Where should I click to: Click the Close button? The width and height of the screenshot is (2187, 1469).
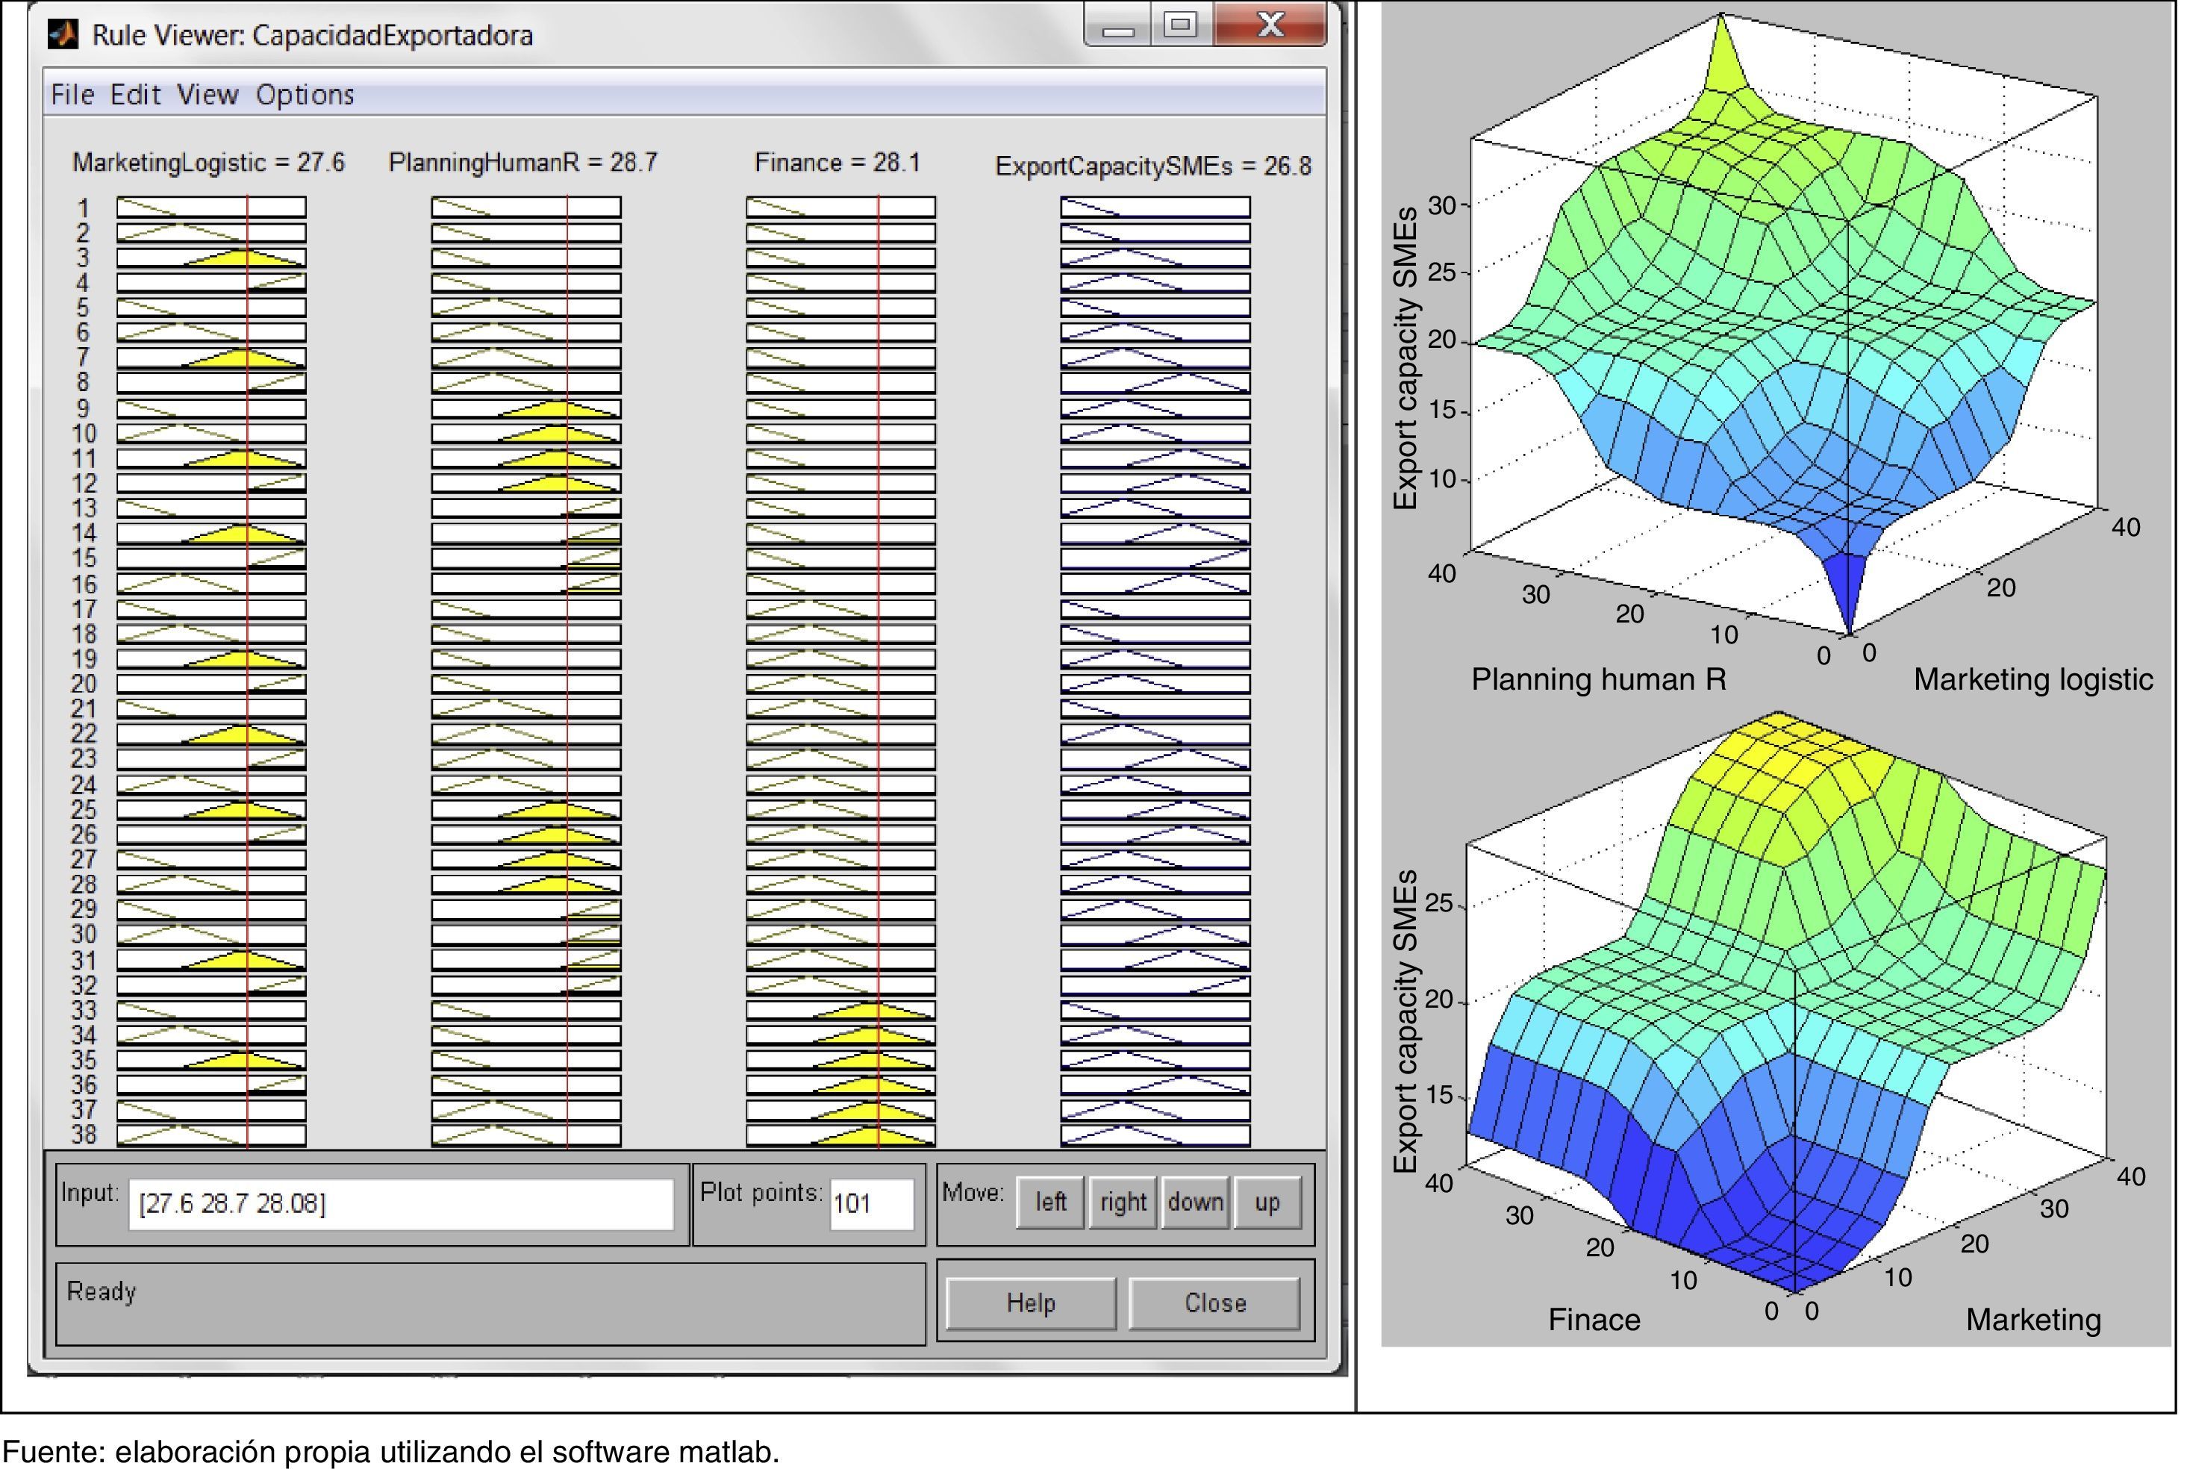click(x=1214, y=1303)
